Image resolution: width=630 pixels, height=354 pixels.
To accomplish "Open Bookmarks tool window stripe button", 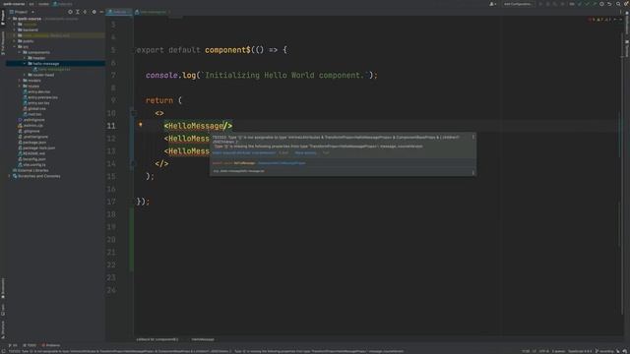I will 3,288.
